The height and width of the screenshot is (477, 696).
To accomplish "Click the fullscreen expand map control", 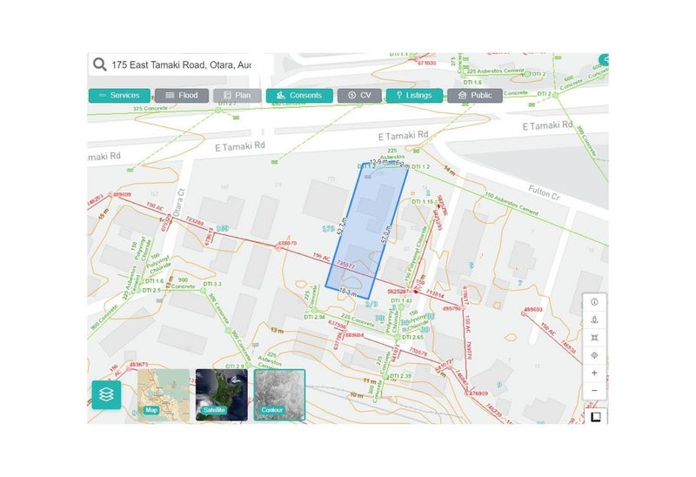I will pos(594,338).
